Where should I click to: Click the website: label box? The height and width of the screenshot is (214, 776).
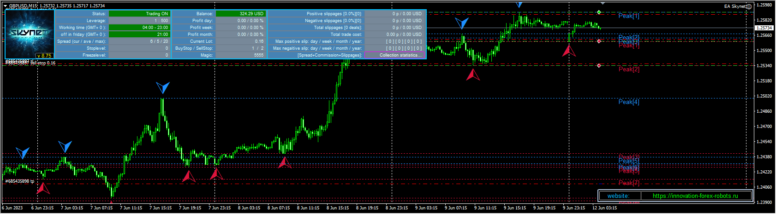click(x=620, y=196)
